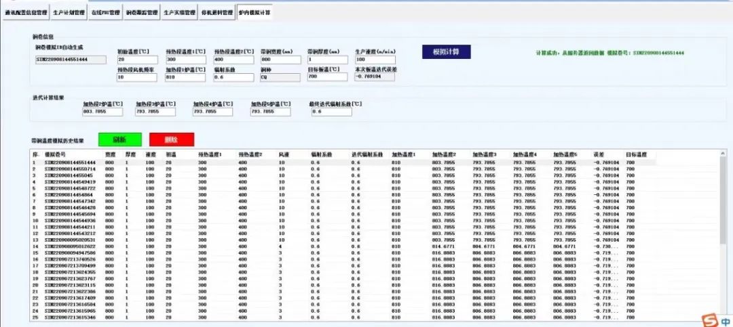The height and width of the screenshot is (327, 733).
Task: Click the 初温 column header
Action: (x=170, y=154)
